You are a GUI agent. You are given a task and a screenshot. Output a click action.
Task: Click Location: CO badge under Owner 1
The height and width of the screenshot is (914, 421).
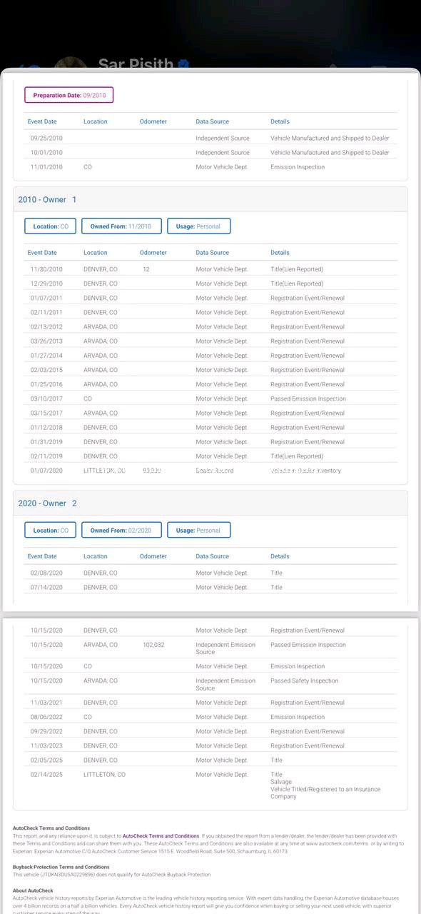click(50, 226)
